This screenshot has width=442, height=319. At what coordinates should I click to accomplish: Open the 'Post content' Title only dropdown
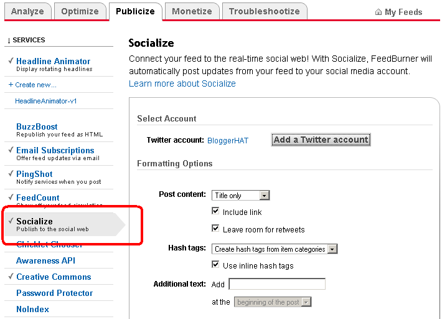pyautogui.click(x=240, y=196)
